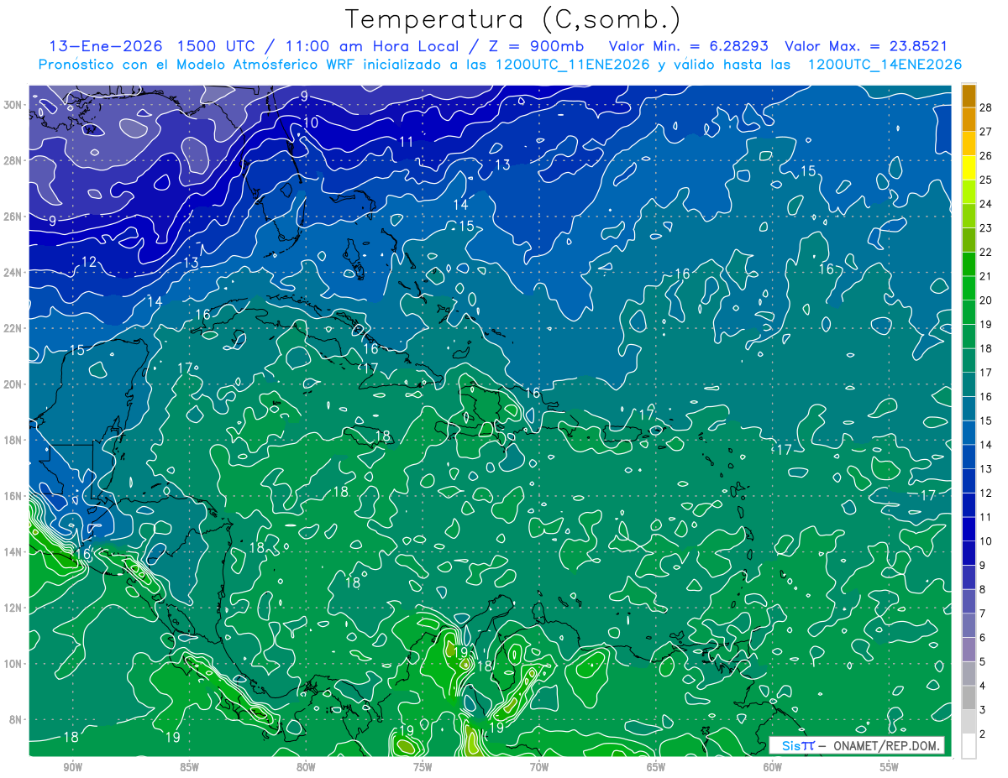Click the "55W" longitude axis label
The width and height of the screenshot is (1008, 778).
890,767
